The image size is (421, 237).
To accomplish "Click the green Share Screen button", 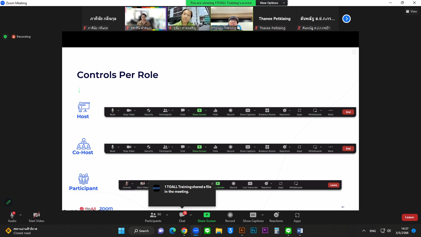I will [x=207, y=217].
